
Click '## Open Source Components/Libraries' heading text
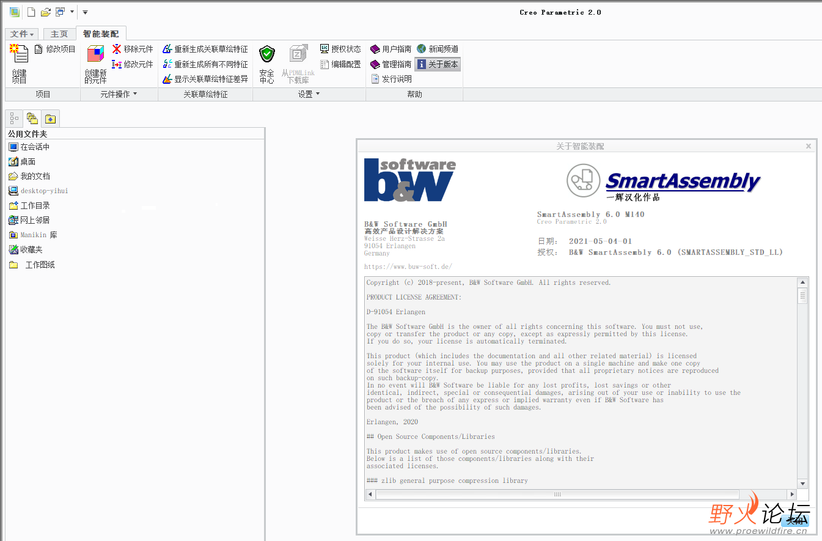point(431,436)
